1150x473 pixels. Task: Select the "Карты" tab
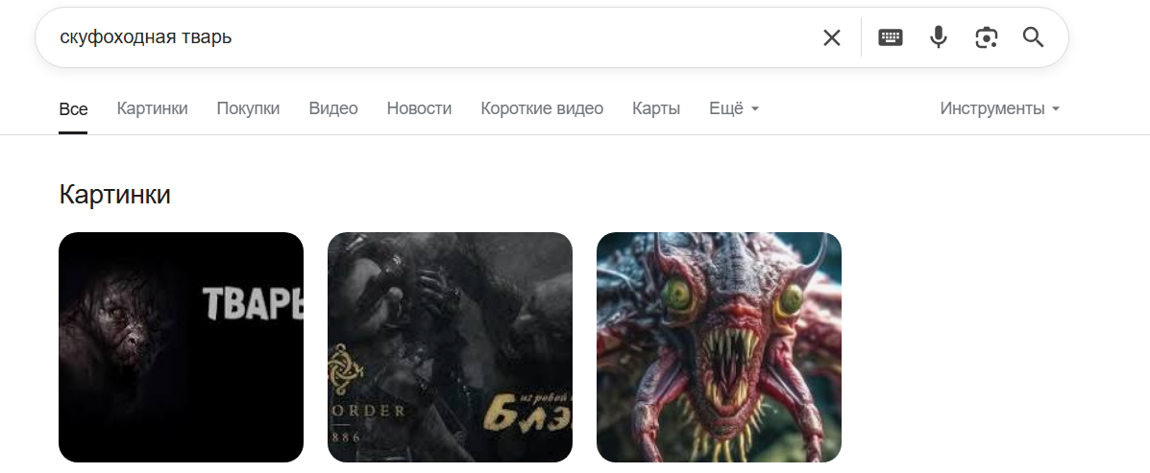(656, 108)
